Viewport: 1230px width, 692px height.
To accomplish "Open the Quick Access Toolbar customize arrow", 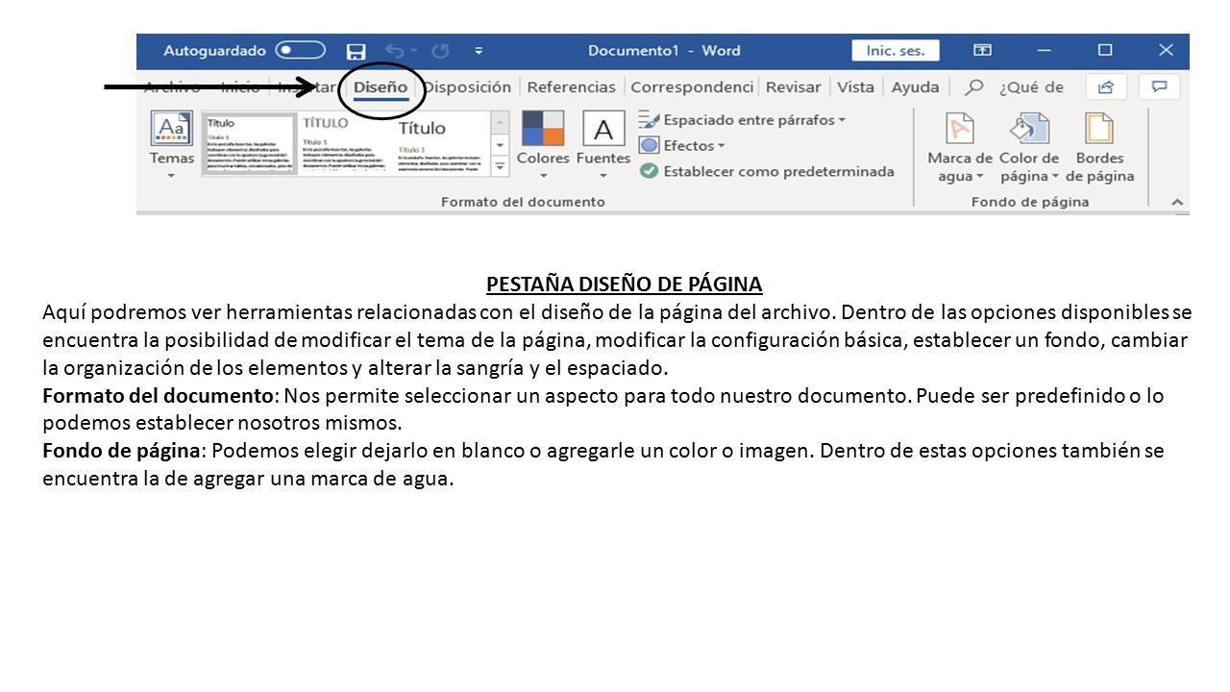I will 479,51.
